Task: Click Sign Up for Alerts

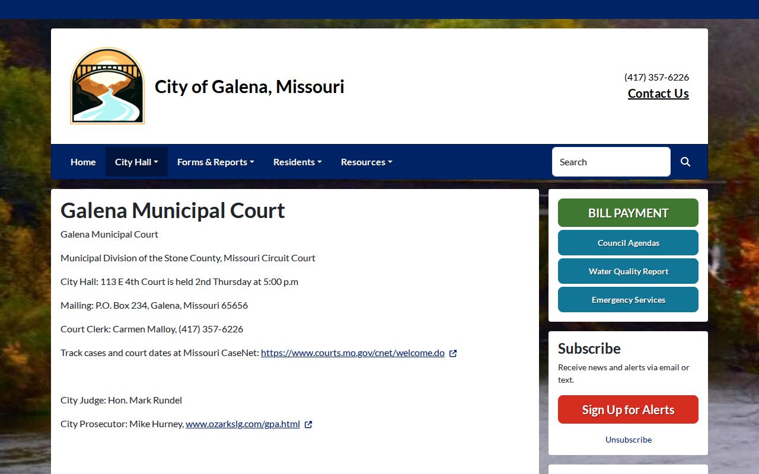Action: [628, 409]
